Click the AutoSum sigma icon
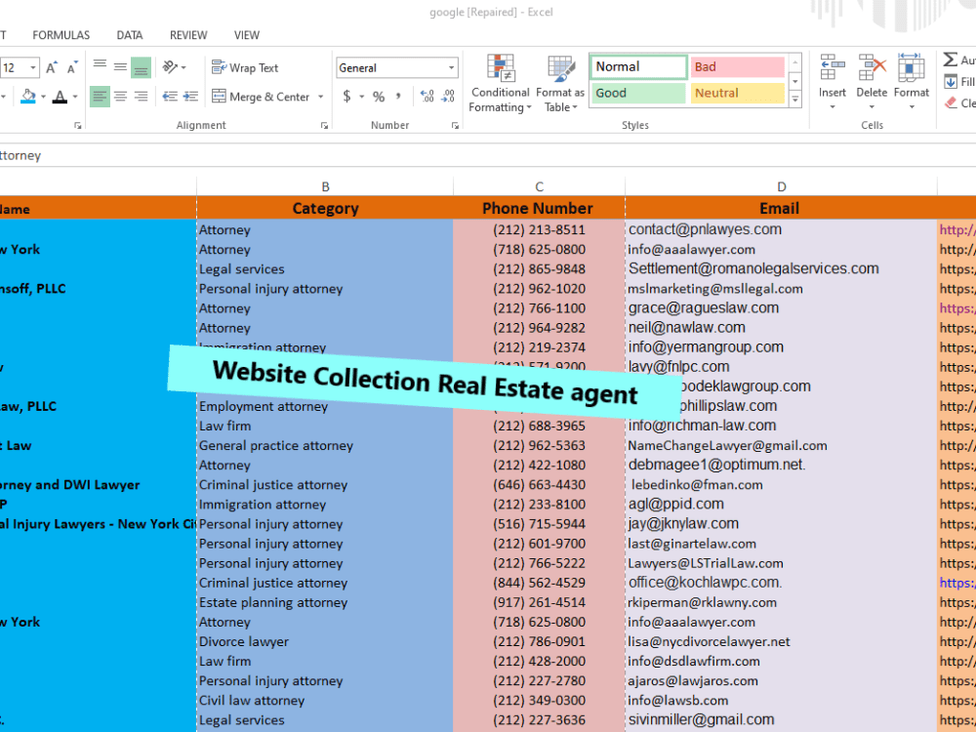Viewport: 976px width, 732px height. point(951,60)
